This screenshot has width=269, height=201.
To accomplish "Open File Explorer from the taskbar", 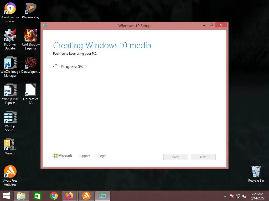I will point(21,196).
